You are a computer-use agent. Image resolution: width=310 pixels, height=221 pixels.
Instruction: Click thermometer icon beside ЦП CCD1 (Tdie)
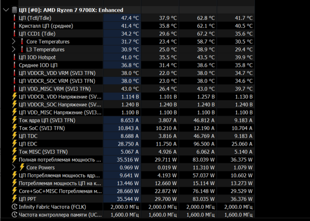pyautogui.click(x=15, y=33)
